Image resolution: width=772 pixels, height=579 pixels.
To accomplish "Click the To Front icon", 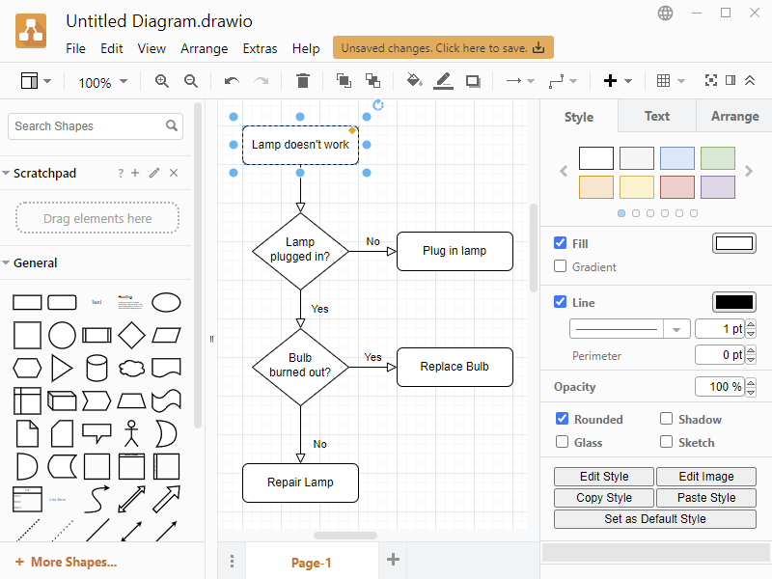I will [x=343, y=81].
